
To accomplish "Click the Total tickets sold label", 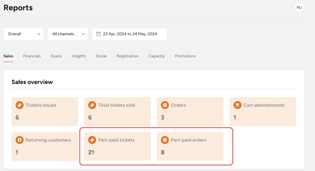I will pyautogui.click(x=117, y=105).
